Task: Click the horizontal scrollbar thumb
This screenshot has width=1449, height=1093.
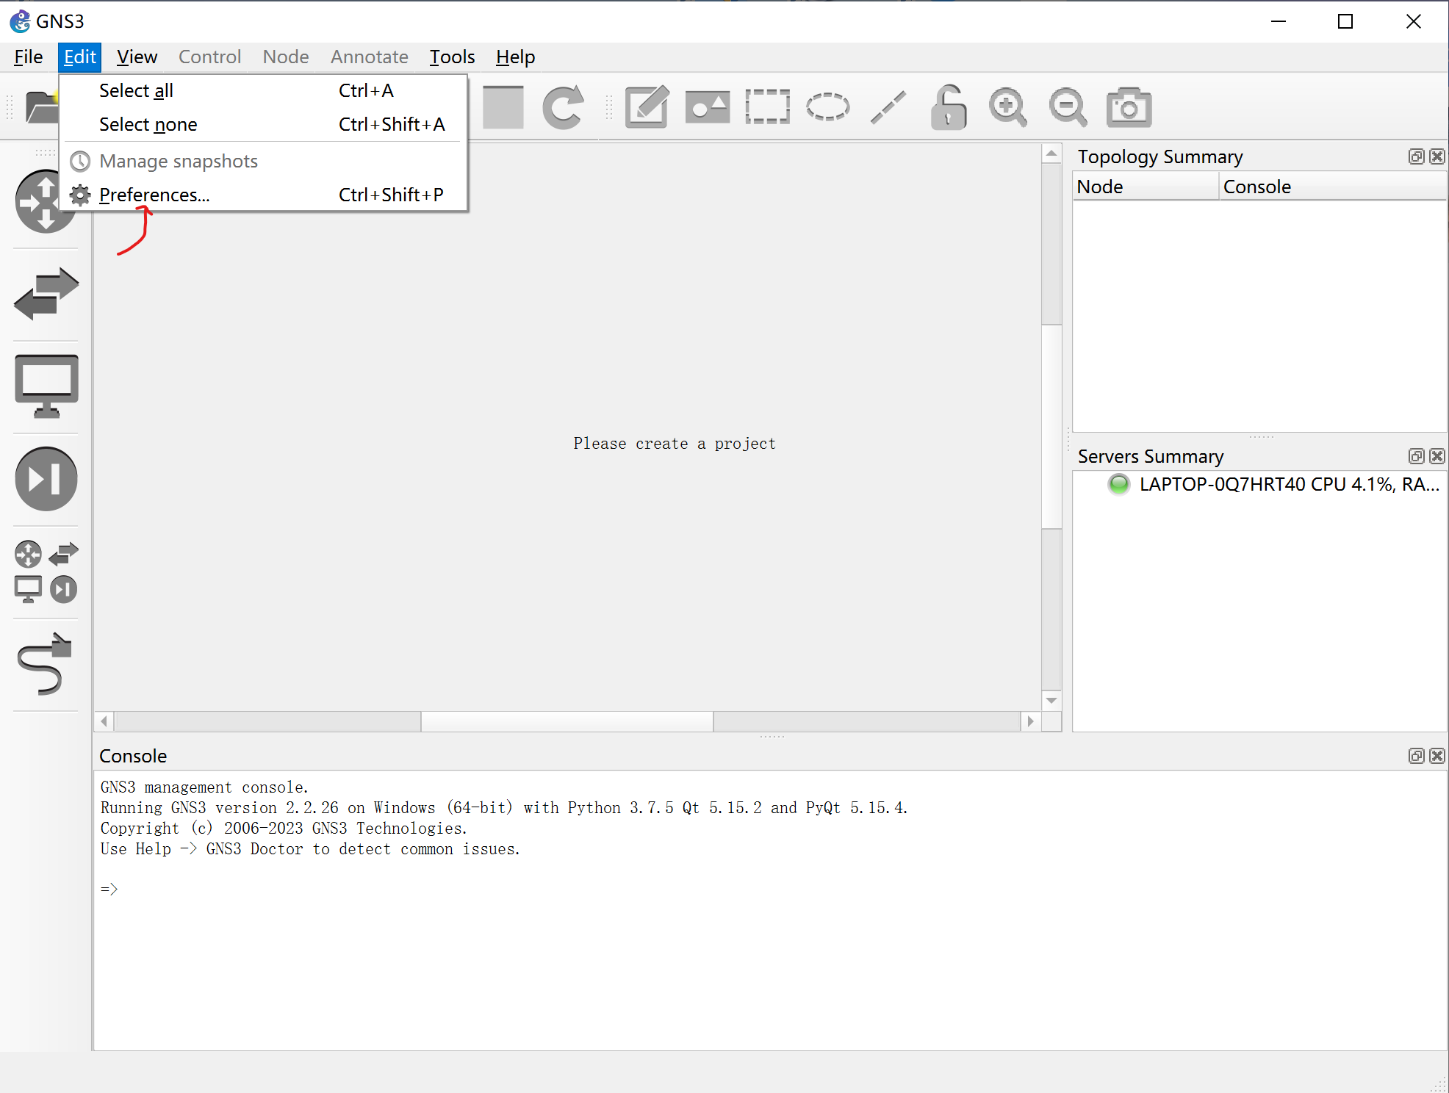Action: coord(567,721)
